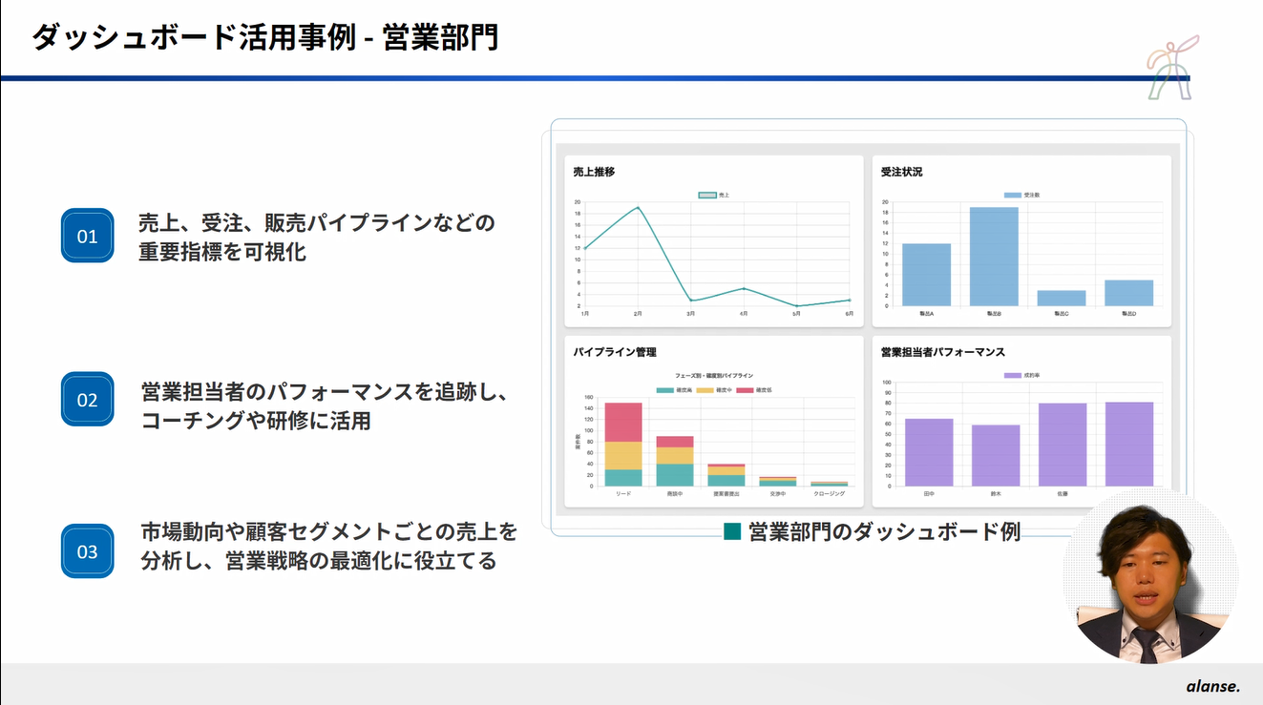Click the green square before the dashboard caption

click(732, 531)
